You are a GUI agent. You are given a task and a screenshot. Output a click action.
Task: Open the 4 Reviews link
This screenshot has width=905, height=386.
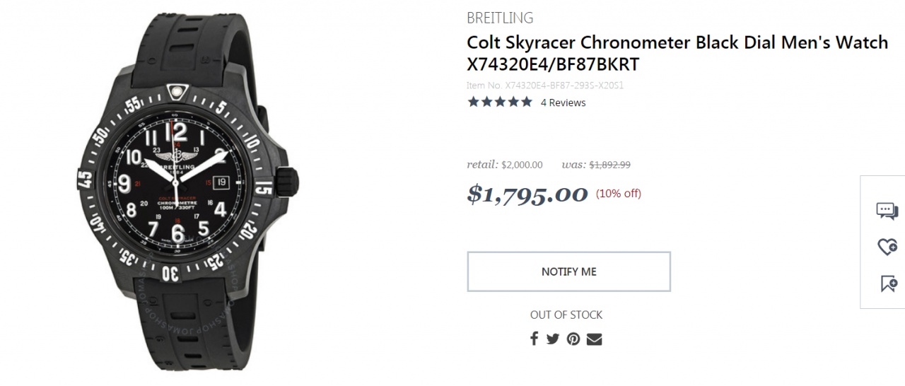tap(563, 103)
